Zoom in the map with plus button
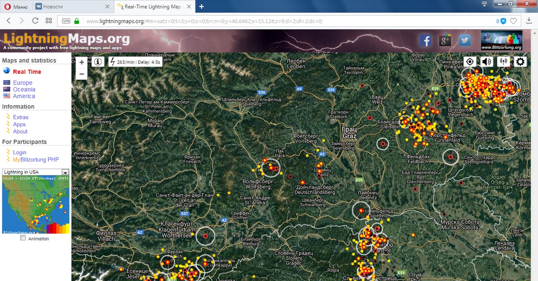Image resolution: width=538 pixels, height=281 pixels. (x=82, y=63)
